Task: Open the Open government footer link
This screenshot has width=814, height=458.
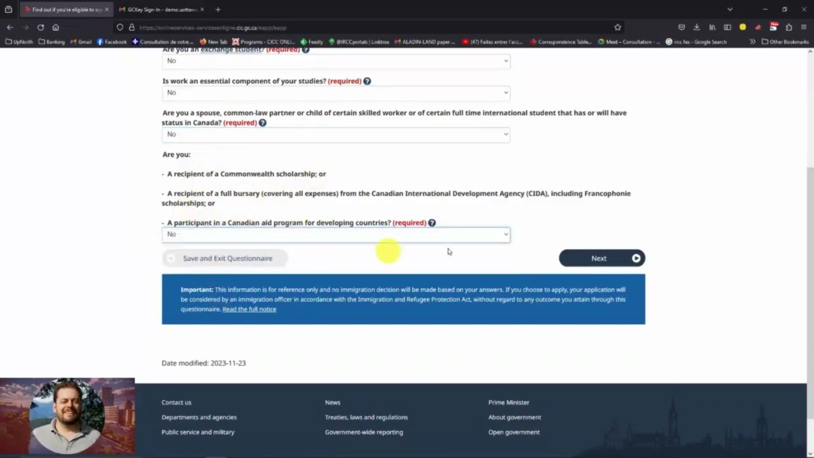Action: (x=514, y=433)
